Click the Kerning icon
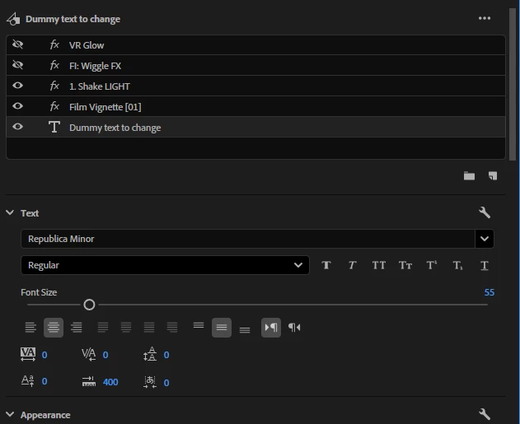This screenshot has height=424, width=520. click(x=89, y=355)
